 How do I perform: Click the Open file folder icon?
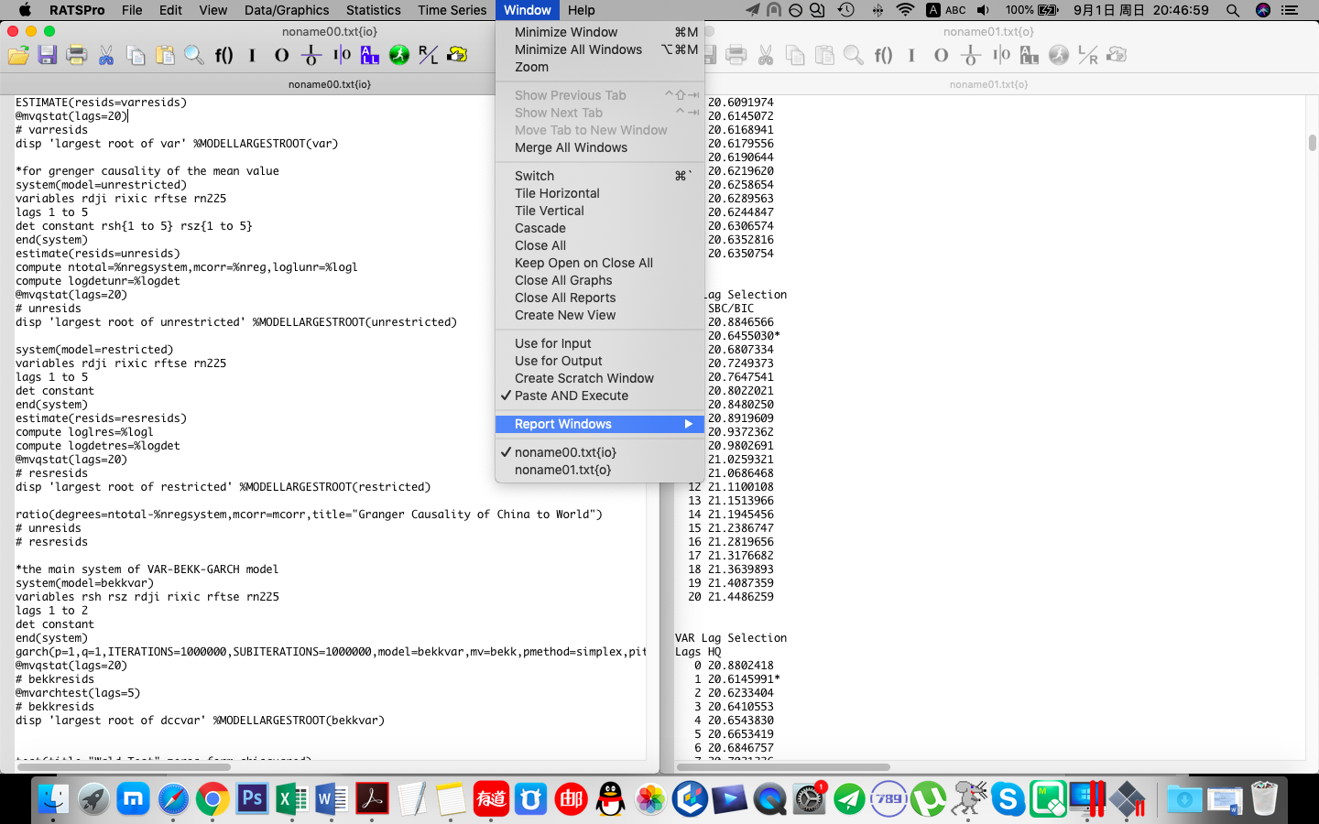tap(18, 55)
